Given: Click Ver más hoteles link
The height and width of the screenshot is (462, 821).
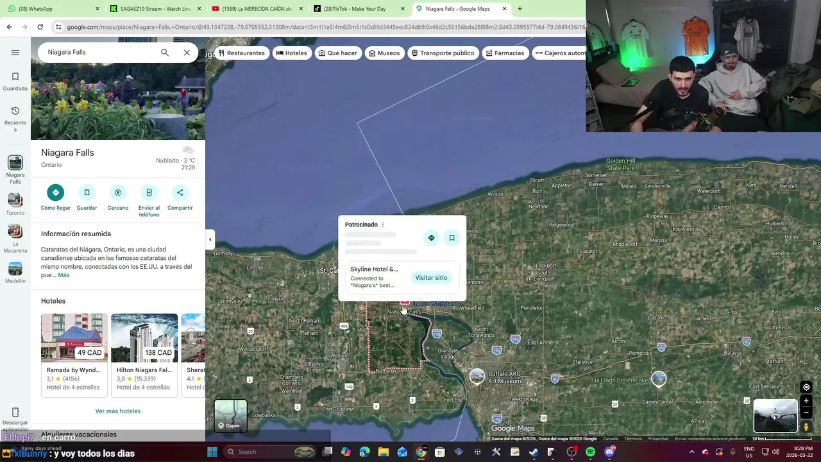Looking at the screenshot, I should pos(118,411).
